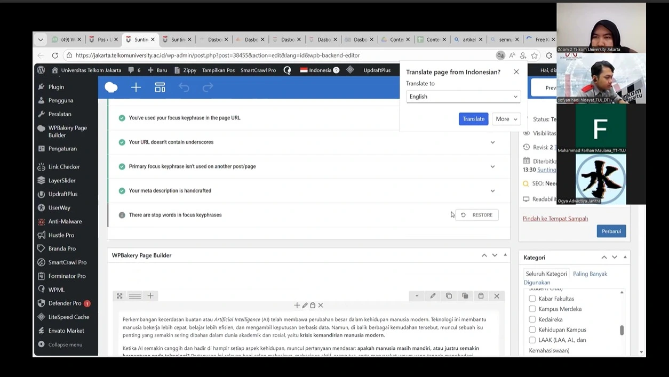Screen dimensions: 669x377
Task: Click the RESTORE button for stop words
Action: [x=477, y=215]
